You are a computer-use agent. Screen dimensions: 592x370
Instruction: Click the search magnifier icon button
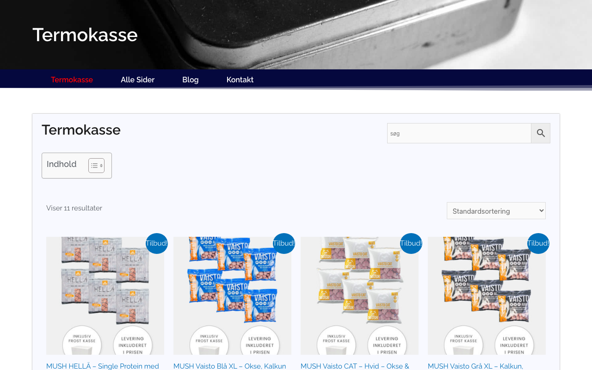pos(541,133)
